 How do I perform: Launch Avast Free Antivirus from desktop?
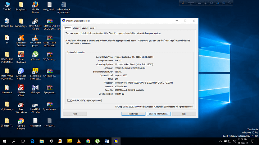coord(21,38)
